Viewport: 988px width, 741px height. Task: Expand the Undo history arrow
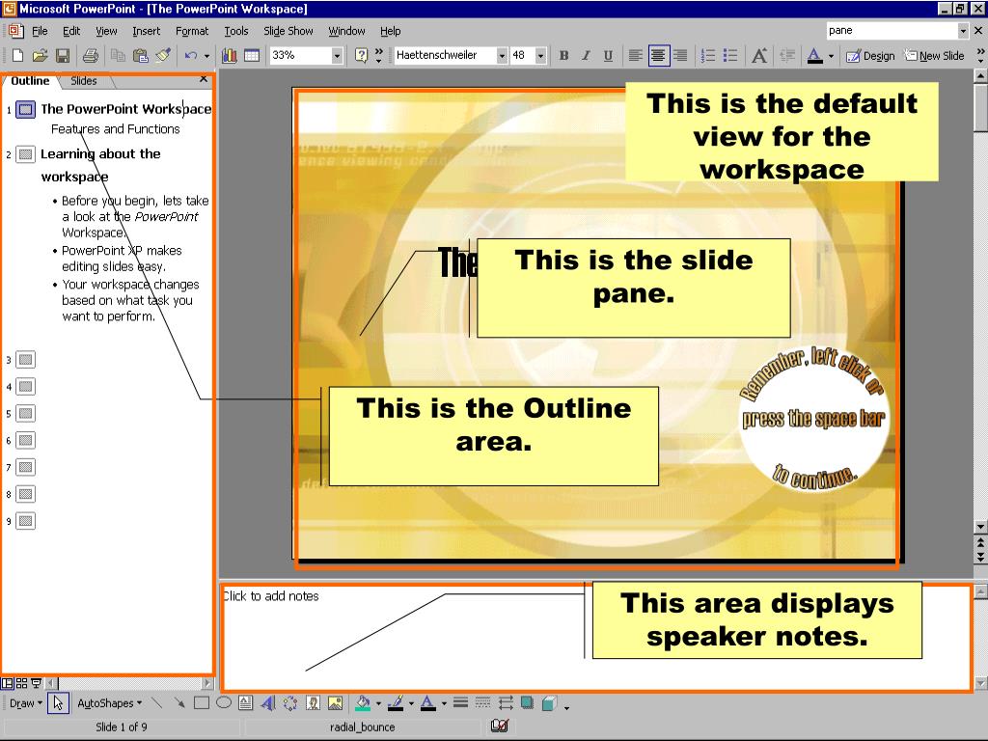(206, 56)
